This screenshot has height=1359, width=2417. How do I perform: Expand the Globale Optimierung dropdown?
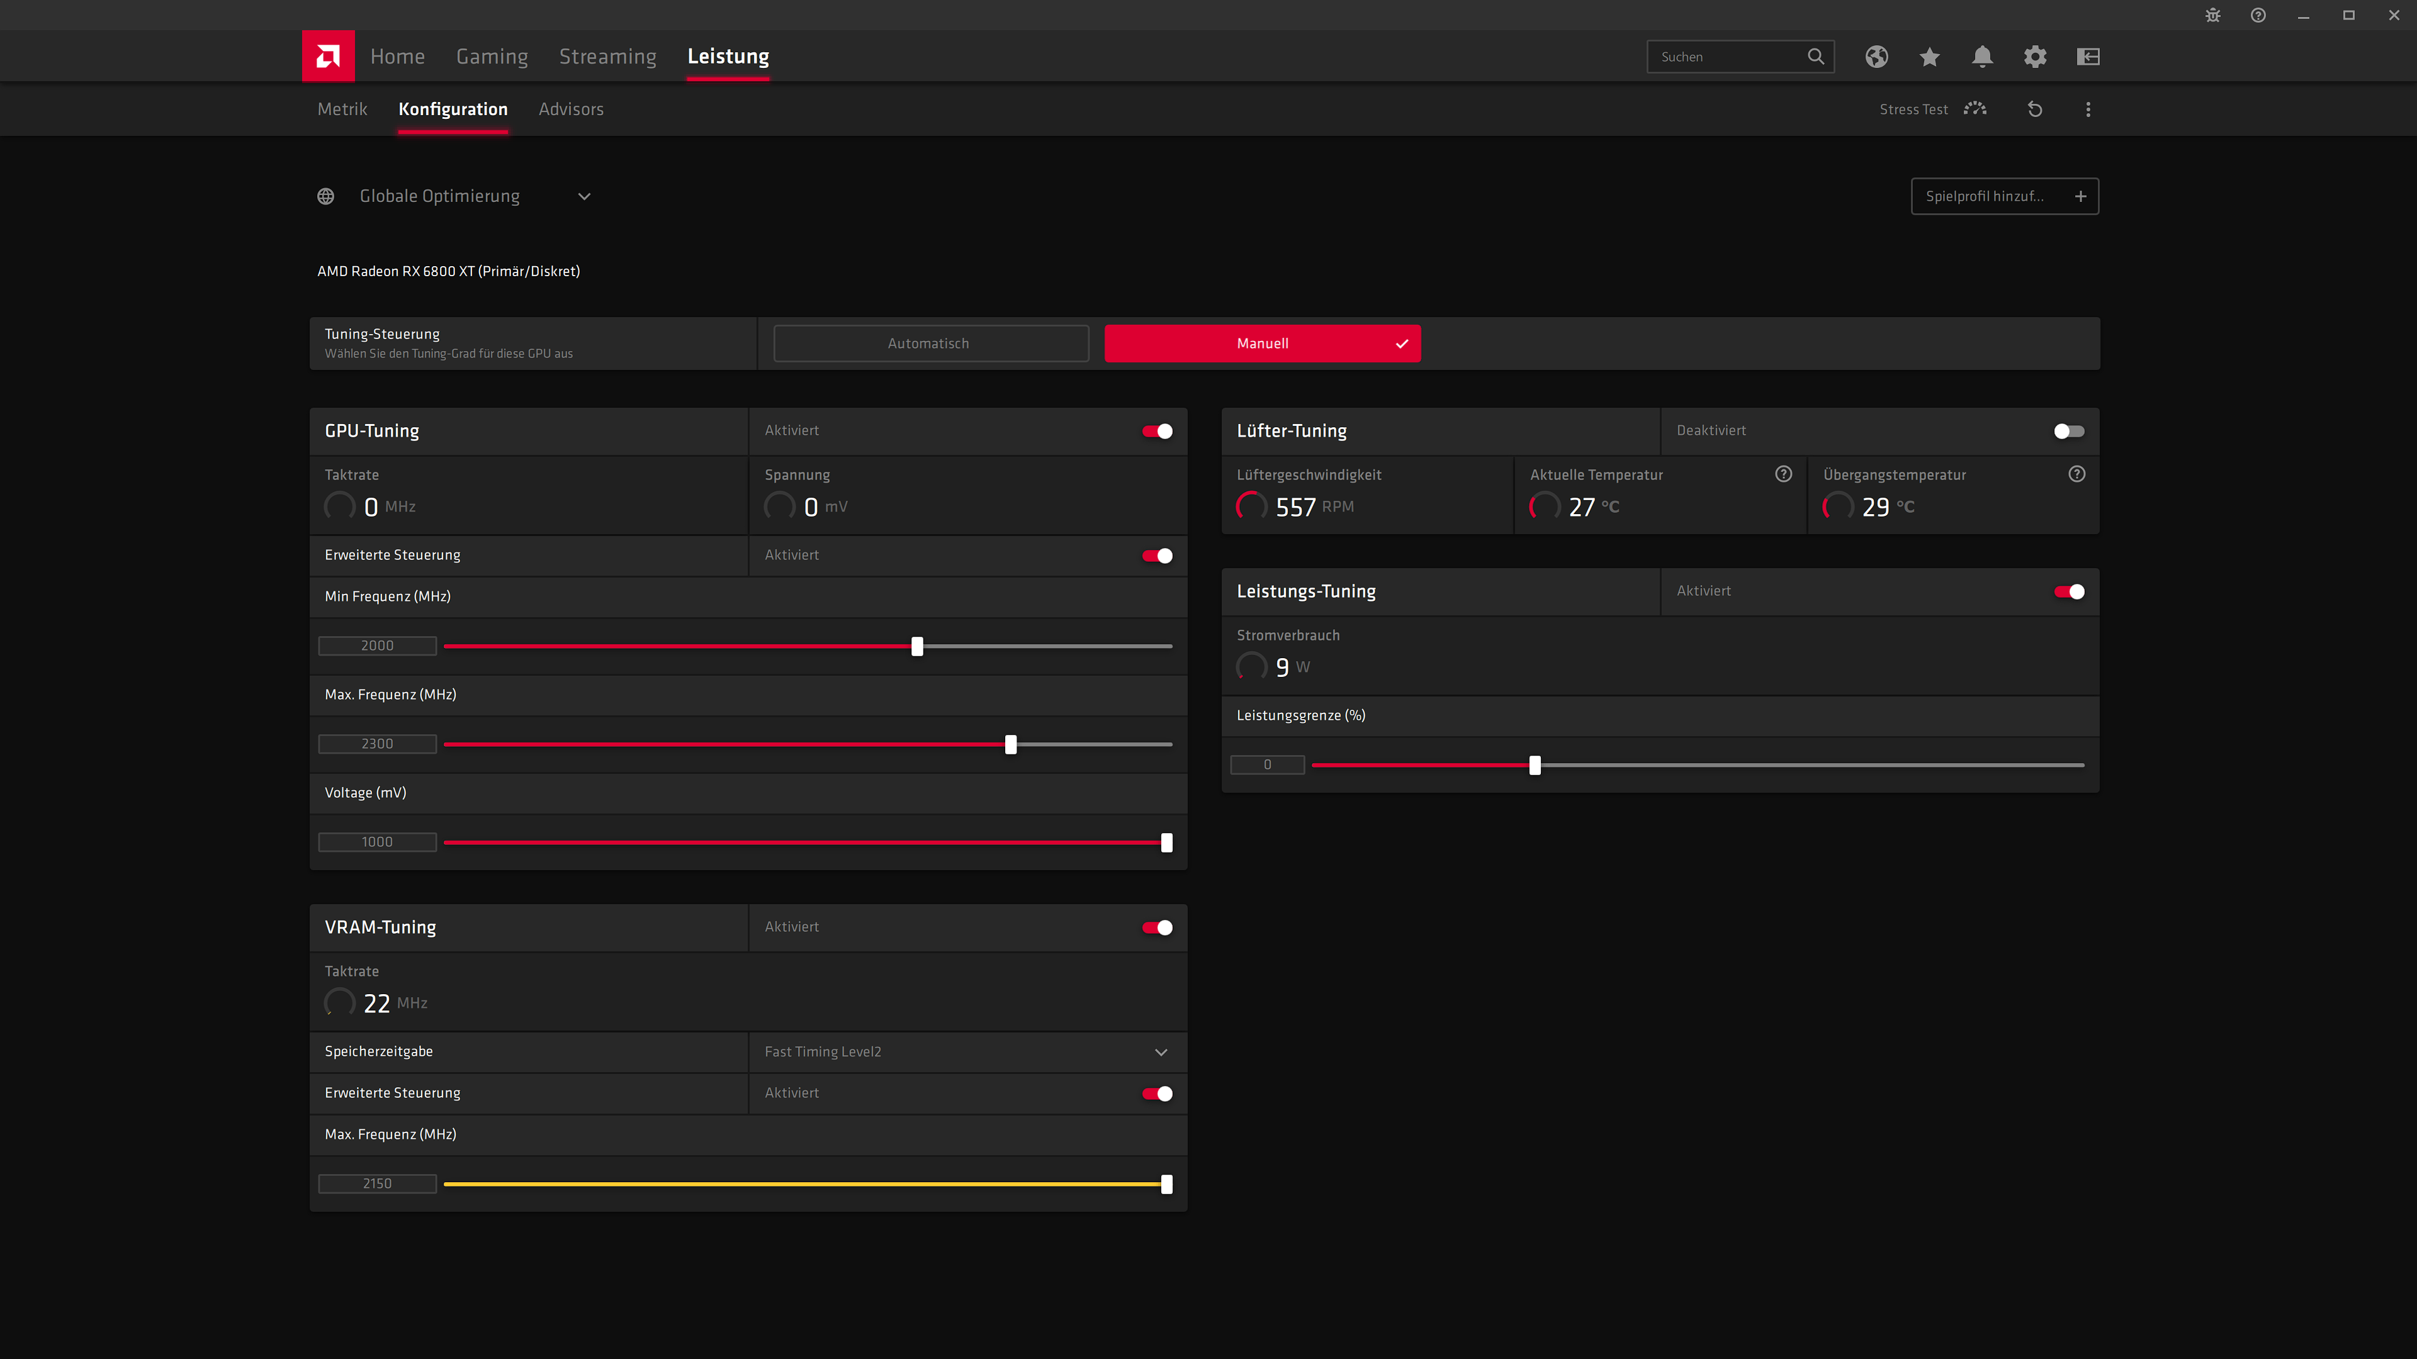click(583, 196)
